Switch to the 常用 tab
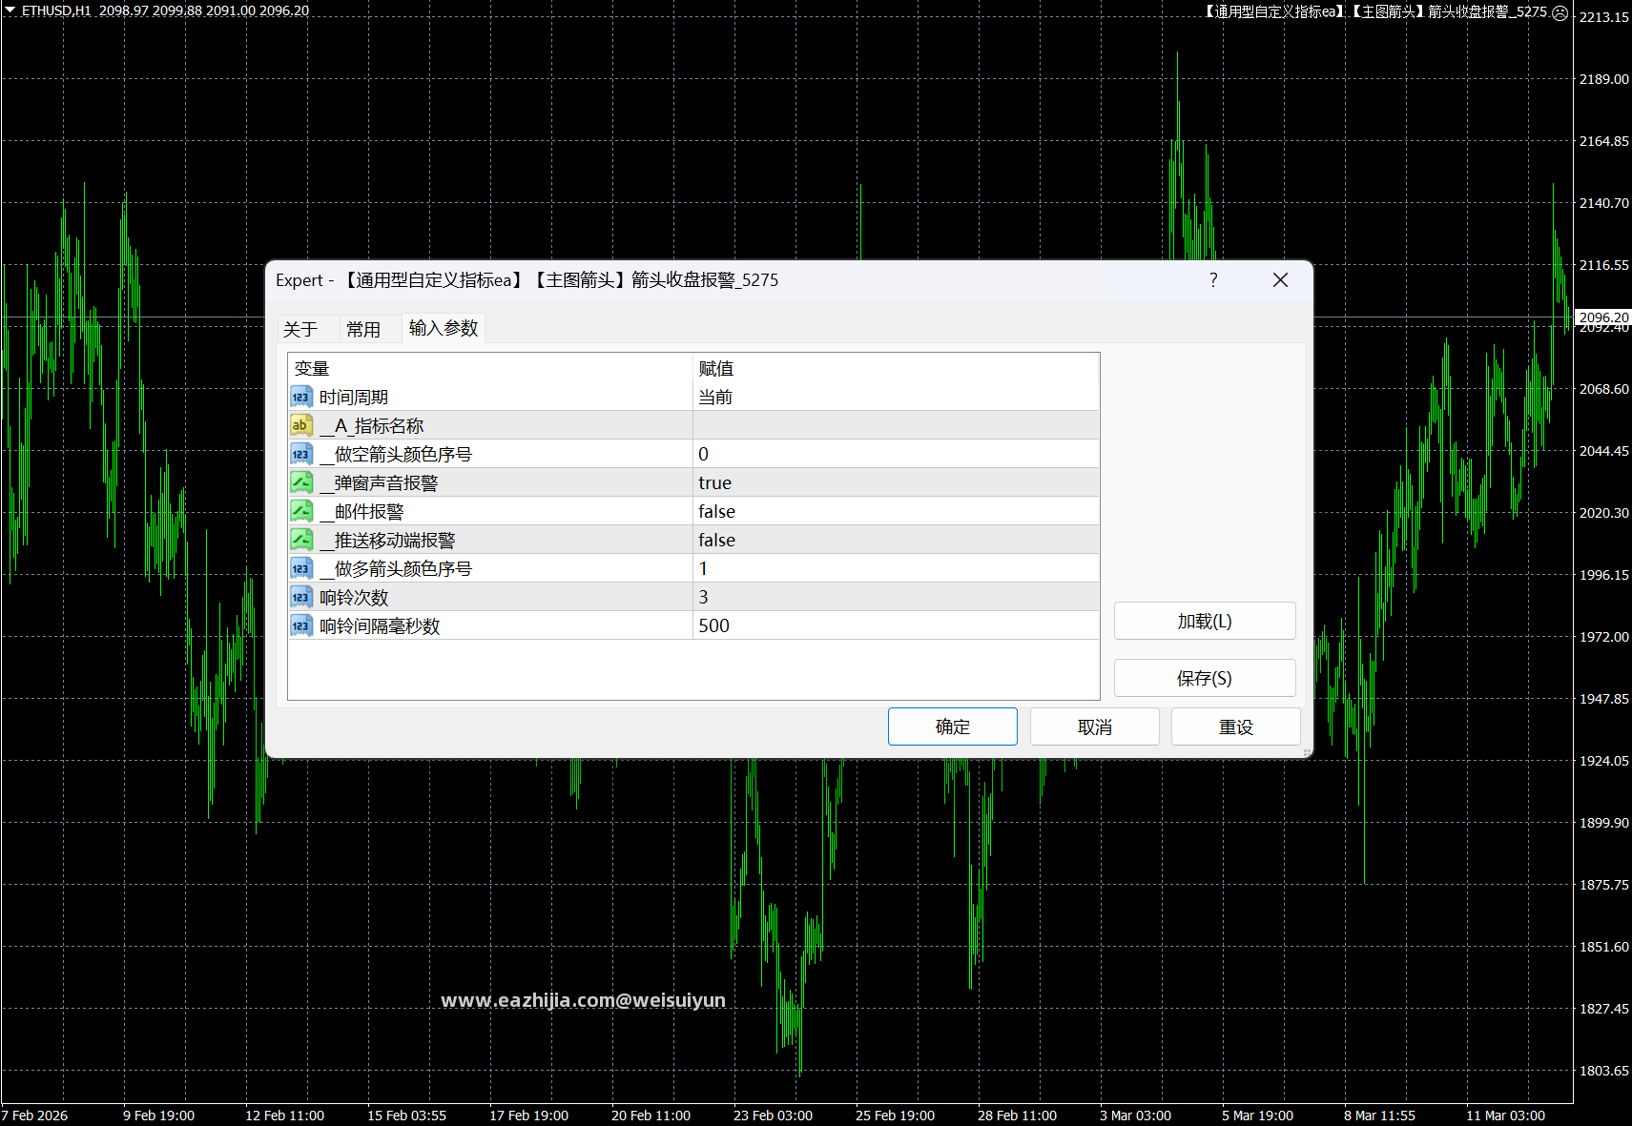 point(363,329)
